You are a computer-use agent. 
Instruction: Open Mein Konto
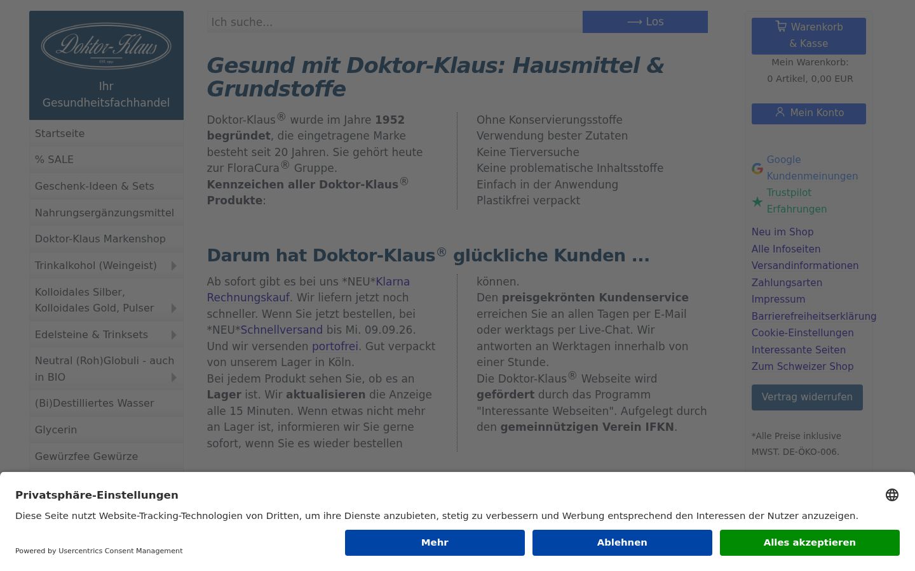[x=808, y=113]
